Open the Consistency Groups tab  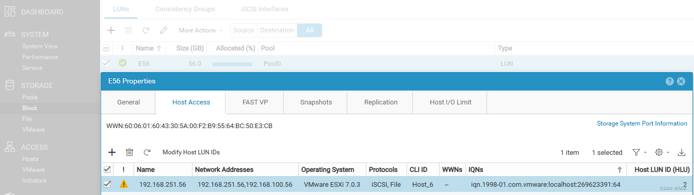click(x=185, y=9)
